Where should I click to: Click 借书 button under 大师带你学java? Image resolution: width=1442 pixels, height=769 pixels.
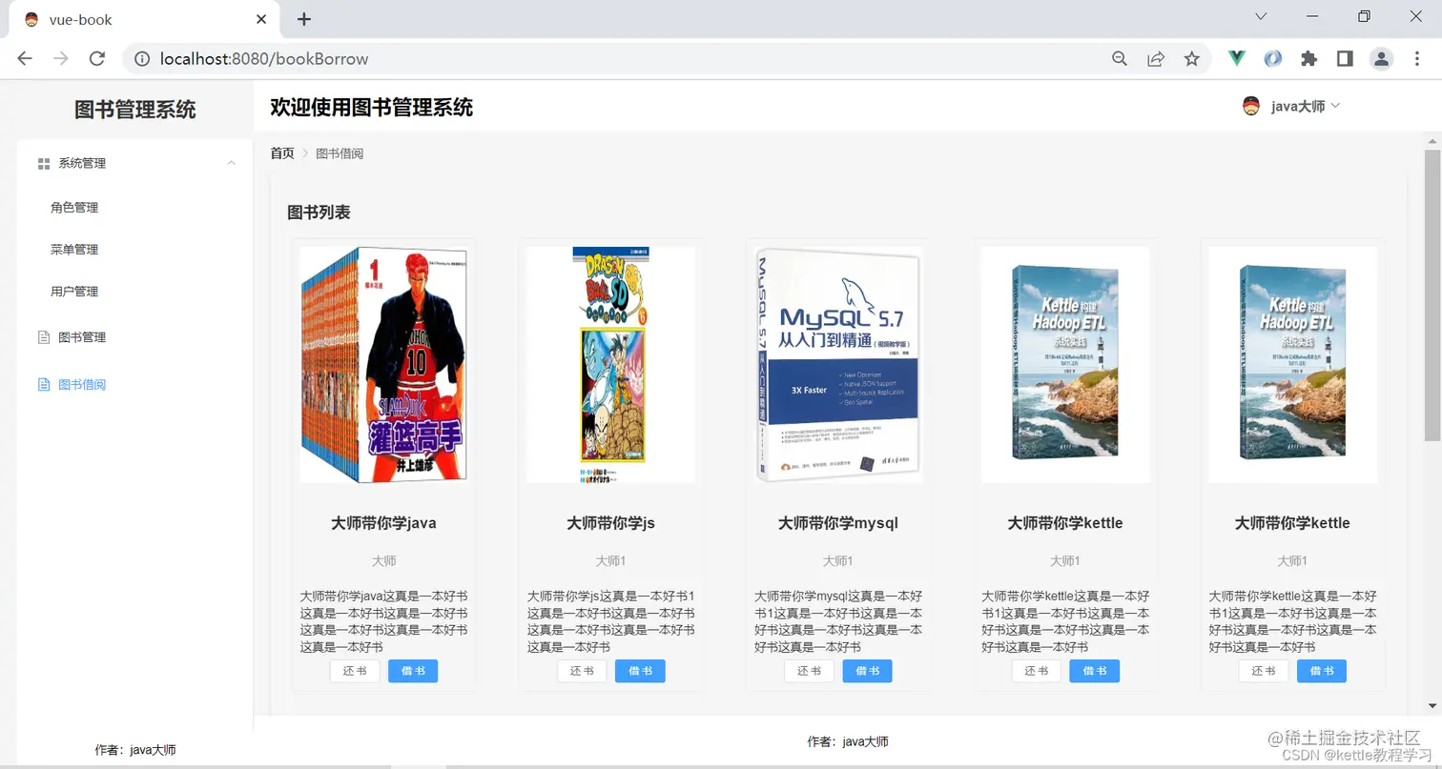click(x=412, y=670)
